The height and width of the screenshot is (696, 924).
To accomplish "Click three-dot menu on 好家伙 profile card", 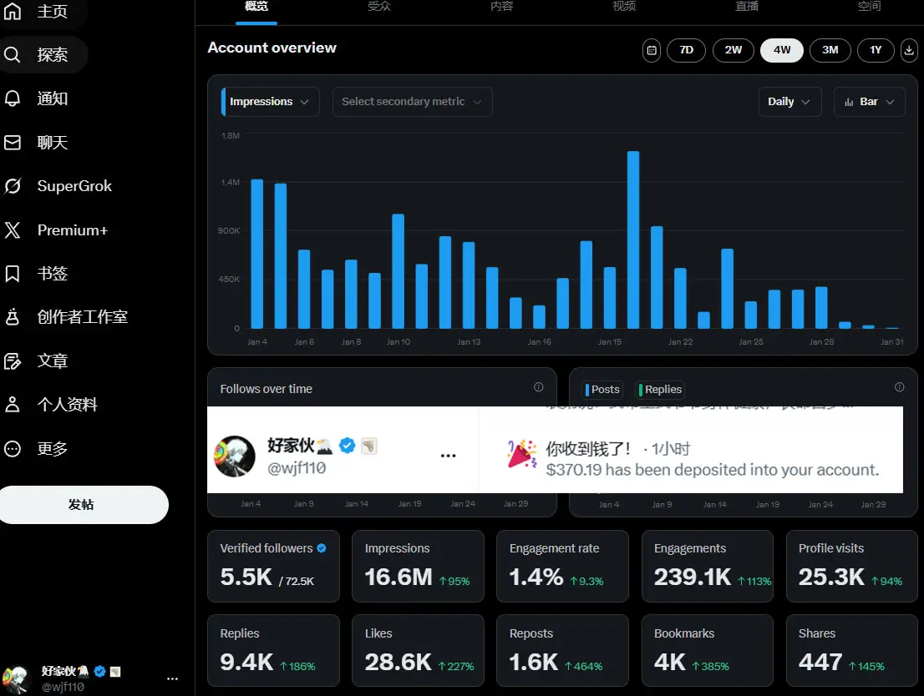I will coord(448,456).
